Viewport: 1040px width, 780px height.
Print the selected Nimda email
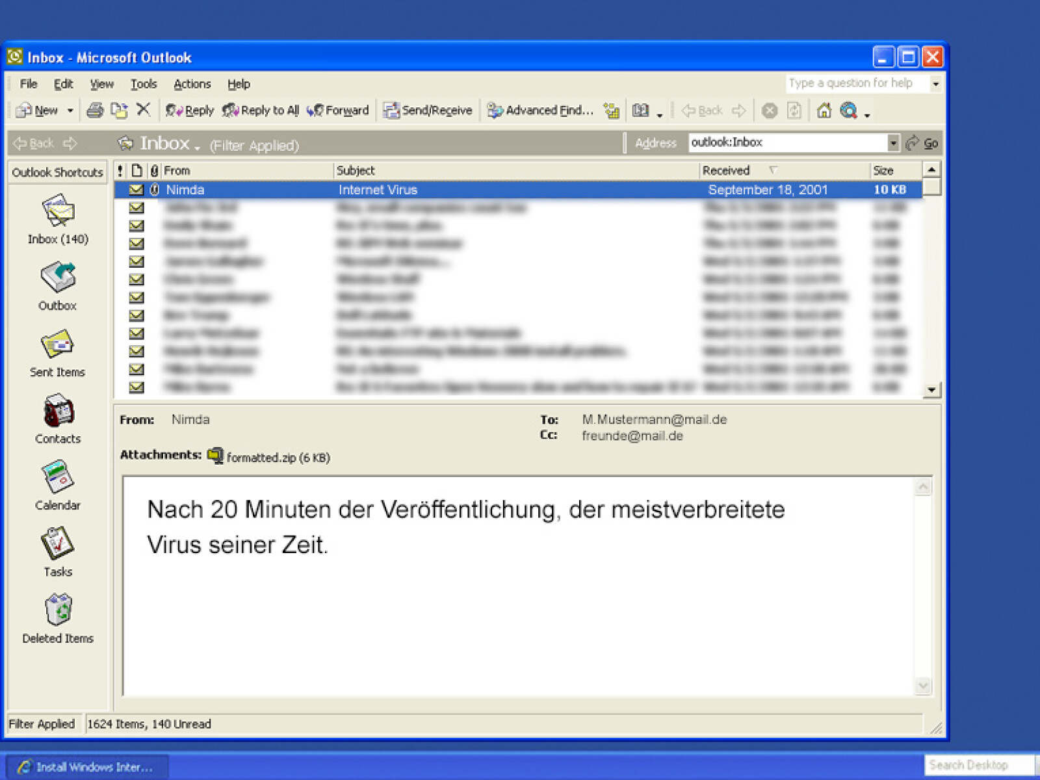[95, 110]
